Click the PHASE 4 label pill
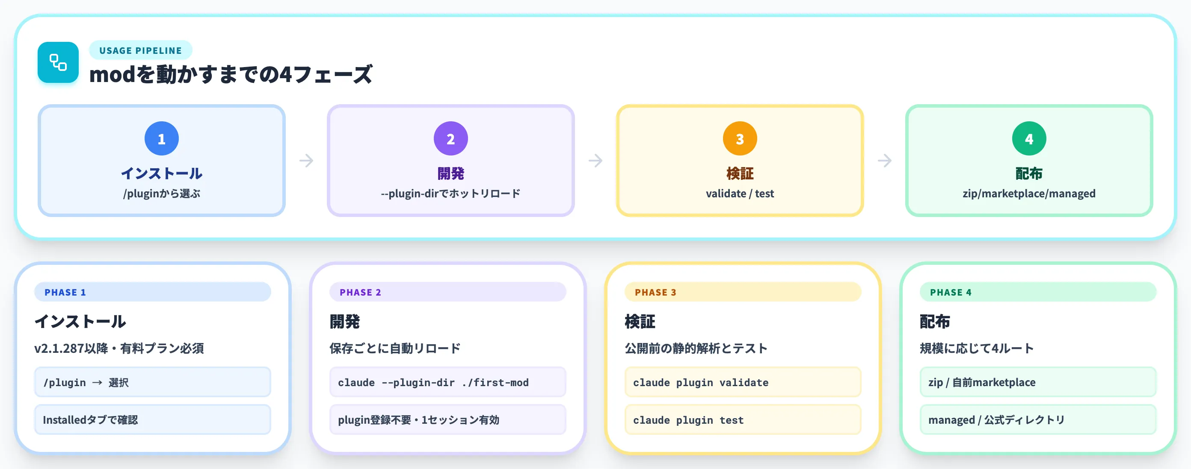This screenshot has height=469, width=1191. tap(1038, 292)
